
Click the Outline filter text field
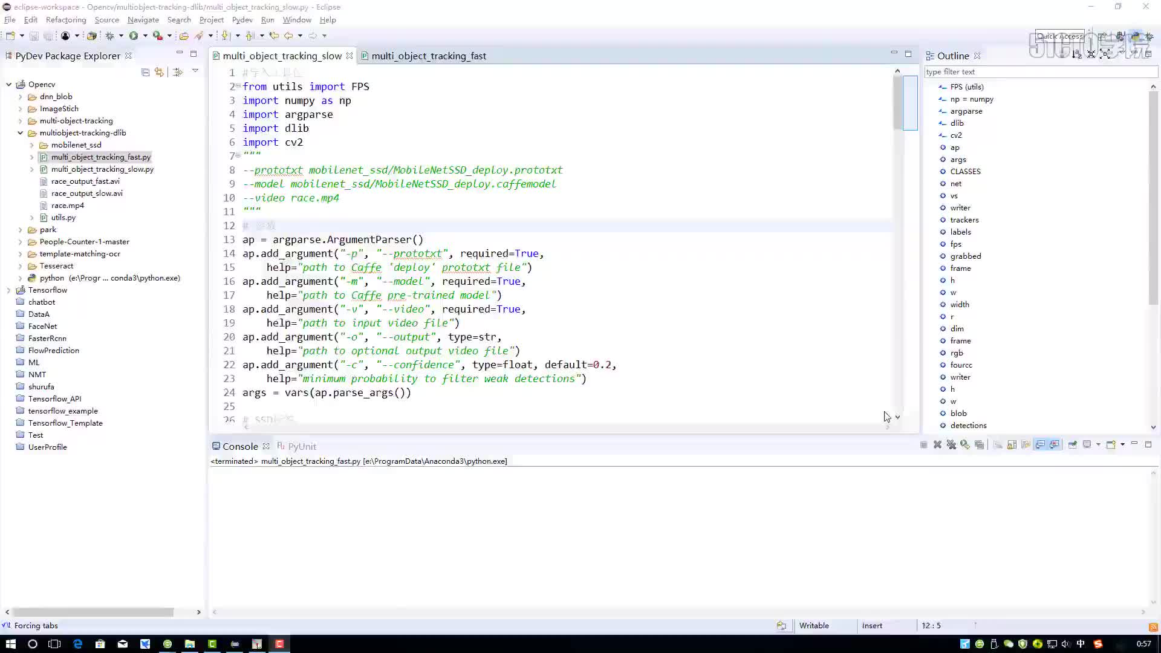point(1040,71)
